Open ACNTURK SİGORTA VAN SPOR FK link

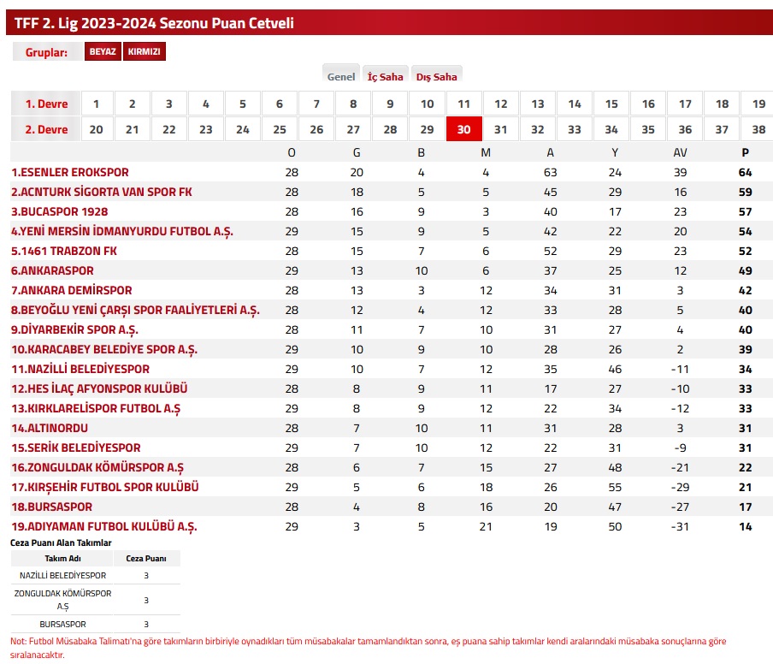click(102, 192)
